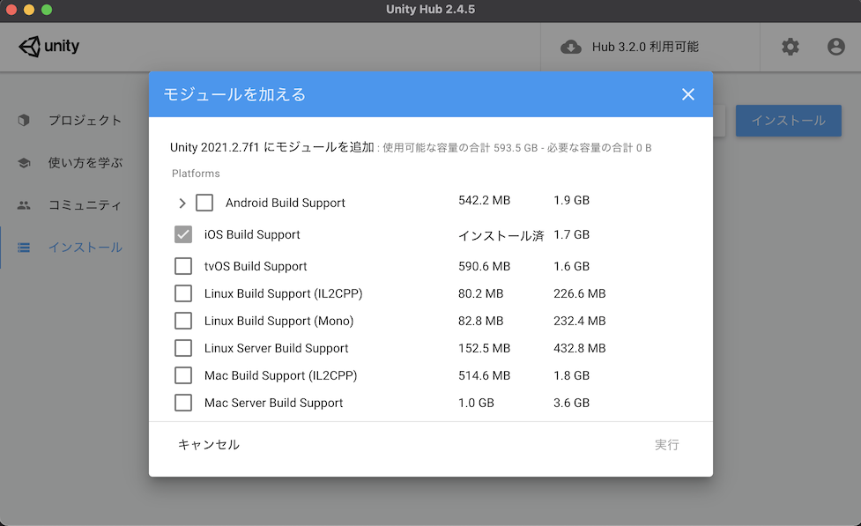Click the Hub 3.2.0 download cloud icon
The height and width of the screenshot is (526, 861).
pyautogui.click(x=571, y=47)
